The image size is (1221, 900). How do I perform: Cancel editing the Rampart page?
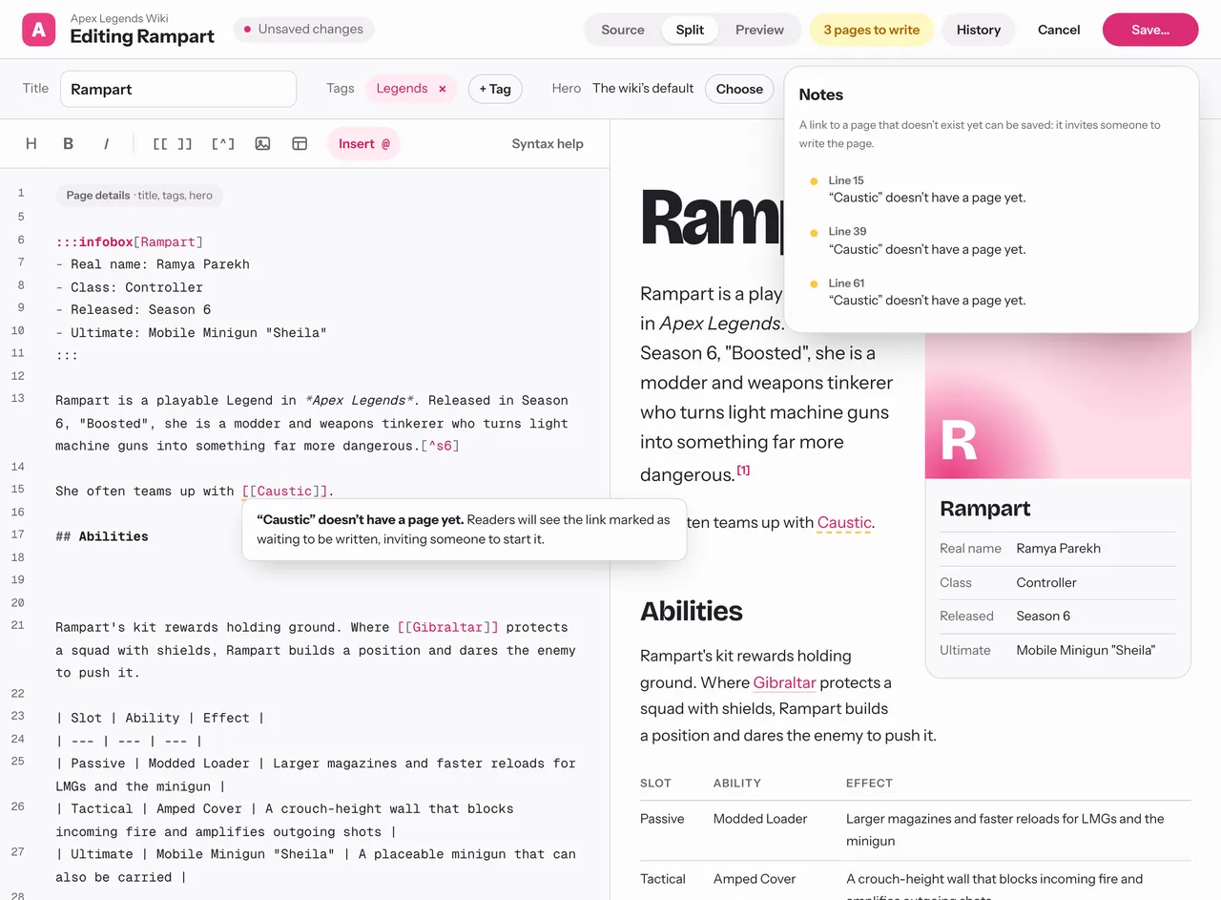click(1059, 30)
